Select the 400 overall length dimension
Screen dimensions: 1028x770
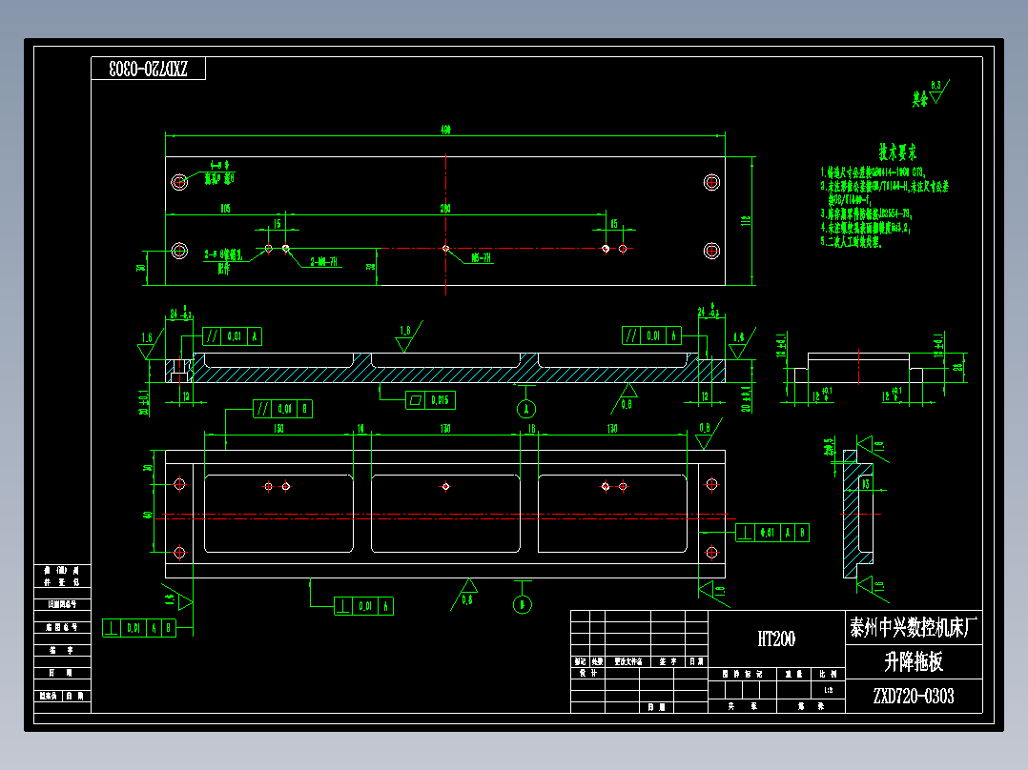[446, 130]
